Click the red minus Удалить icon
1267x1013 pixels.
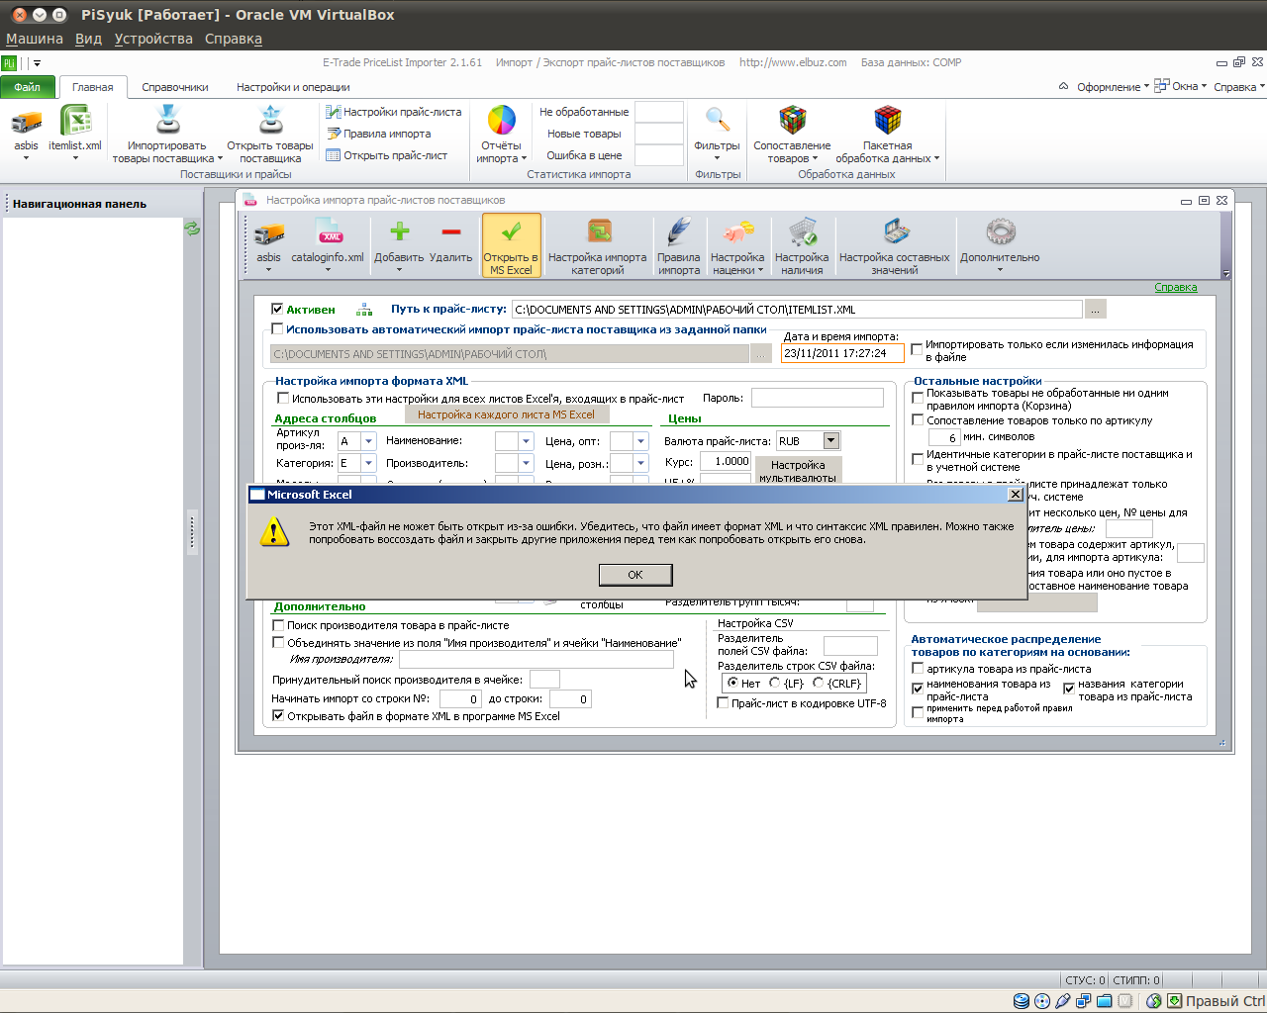coord(451,232)
